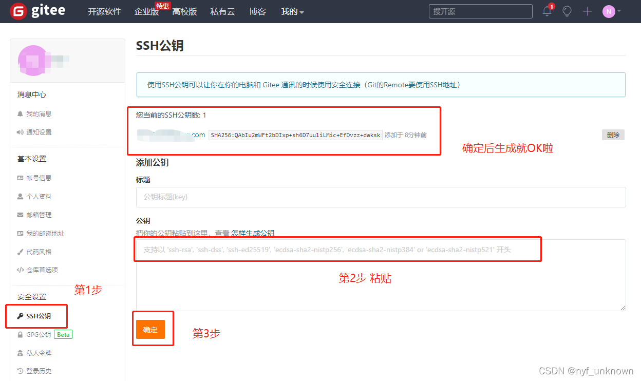Open 高校版 in the top navigation
This screenshot has height=381, width=641.
tap(184, 11)
